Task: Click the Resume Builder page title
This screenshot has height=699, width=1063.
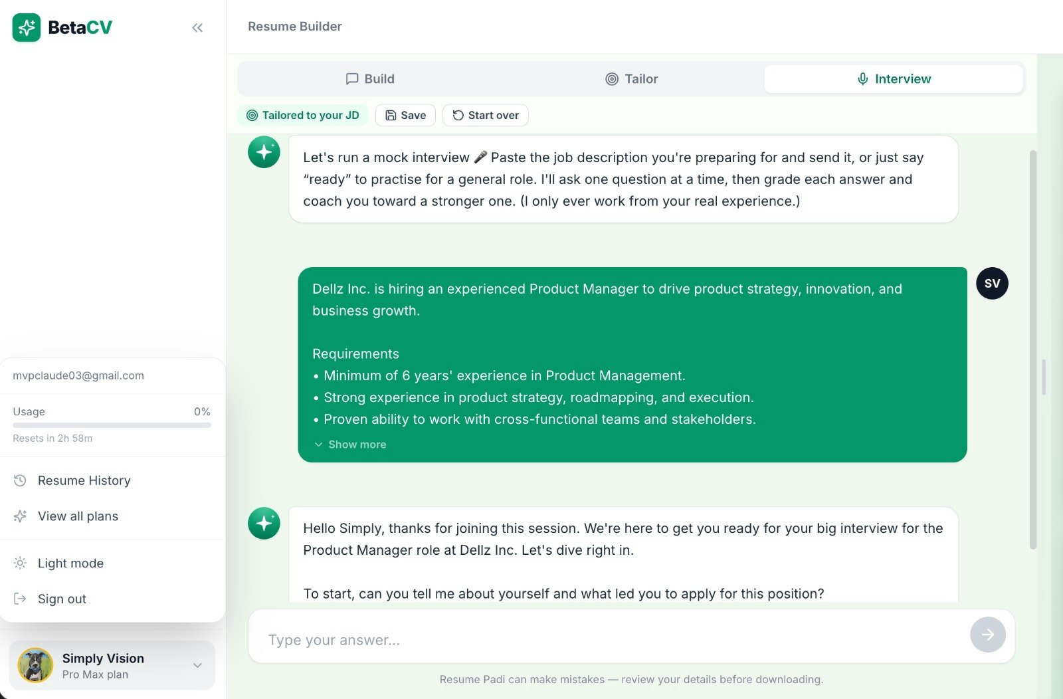Action: click(x=295, y=27)
